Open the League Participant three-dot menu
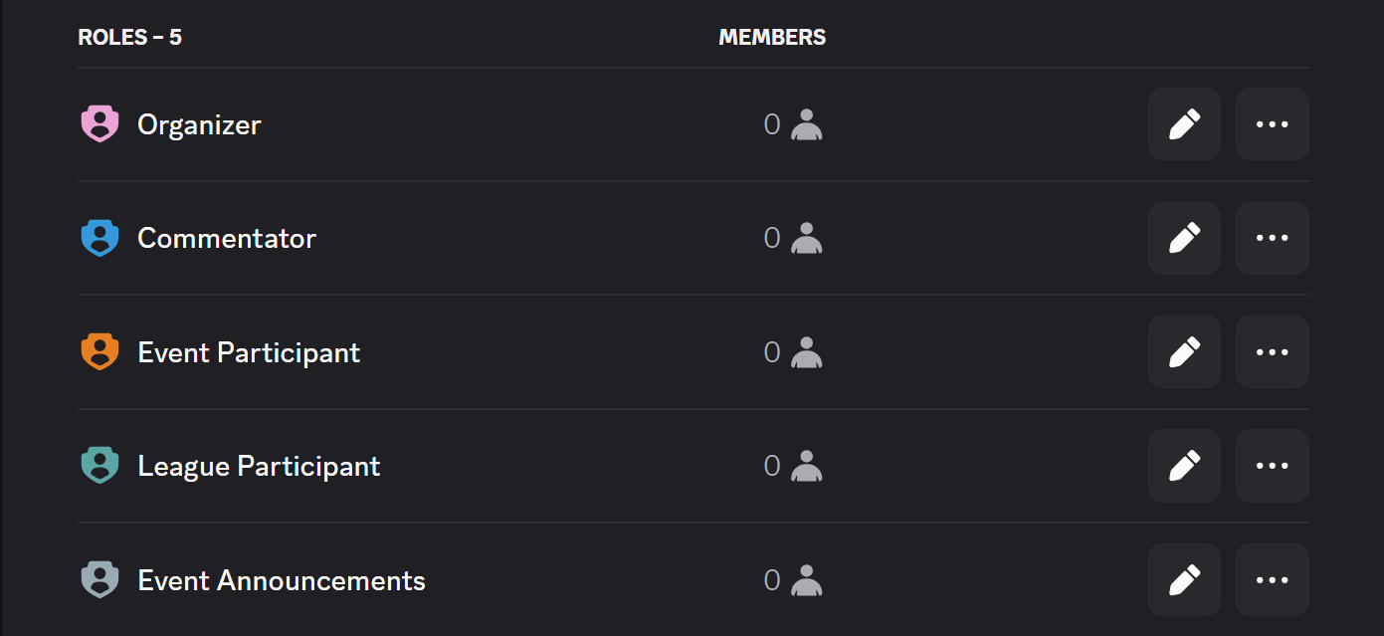The width and height of the screenshot is (1384, 636). (1272, 466)
